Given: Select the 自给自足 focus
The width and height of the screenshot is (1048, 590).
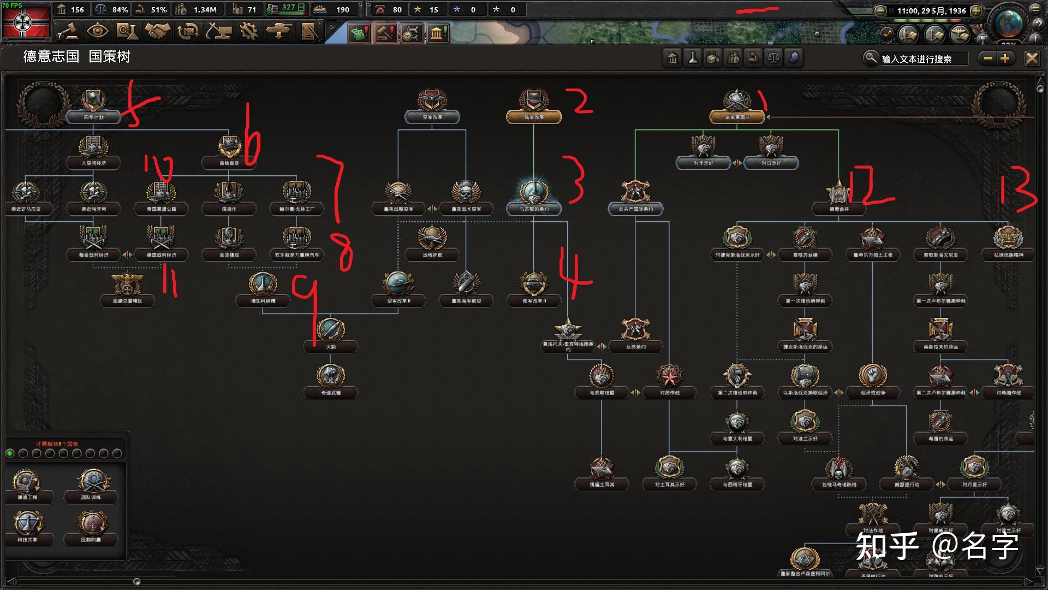Looking at the screenshot, I should (x=229, y=152).
